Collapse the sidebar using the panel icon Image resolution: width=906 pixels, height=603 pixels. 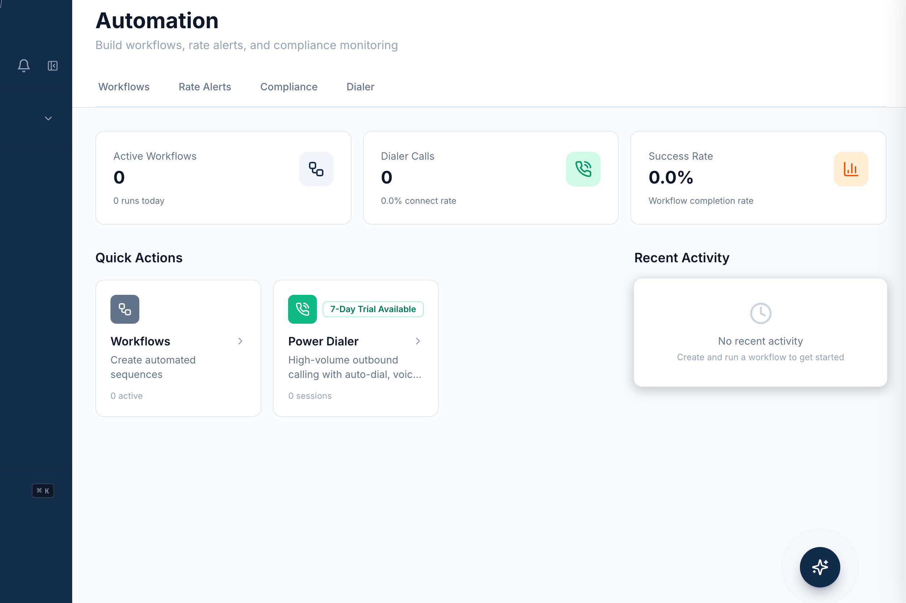(52, 66)
